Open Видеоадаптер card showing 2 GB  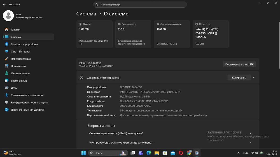133,34
